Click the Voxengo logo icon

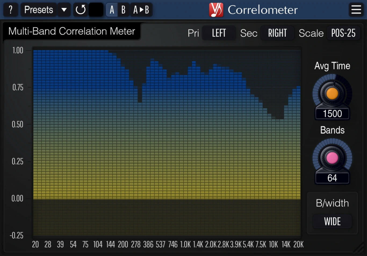(x=216, y=10)
